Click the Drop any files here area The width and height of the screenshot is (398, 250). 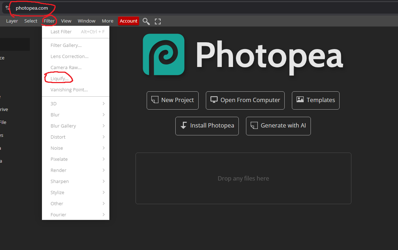click(x=243, y=178)
